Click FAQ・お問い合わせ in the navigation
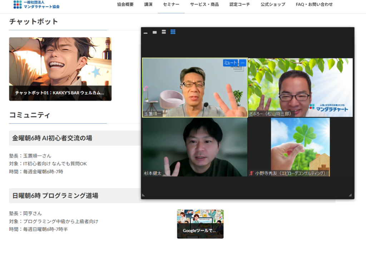Viewport: 366px width, 254px height. pyautogui.click(x=314, y=5)
